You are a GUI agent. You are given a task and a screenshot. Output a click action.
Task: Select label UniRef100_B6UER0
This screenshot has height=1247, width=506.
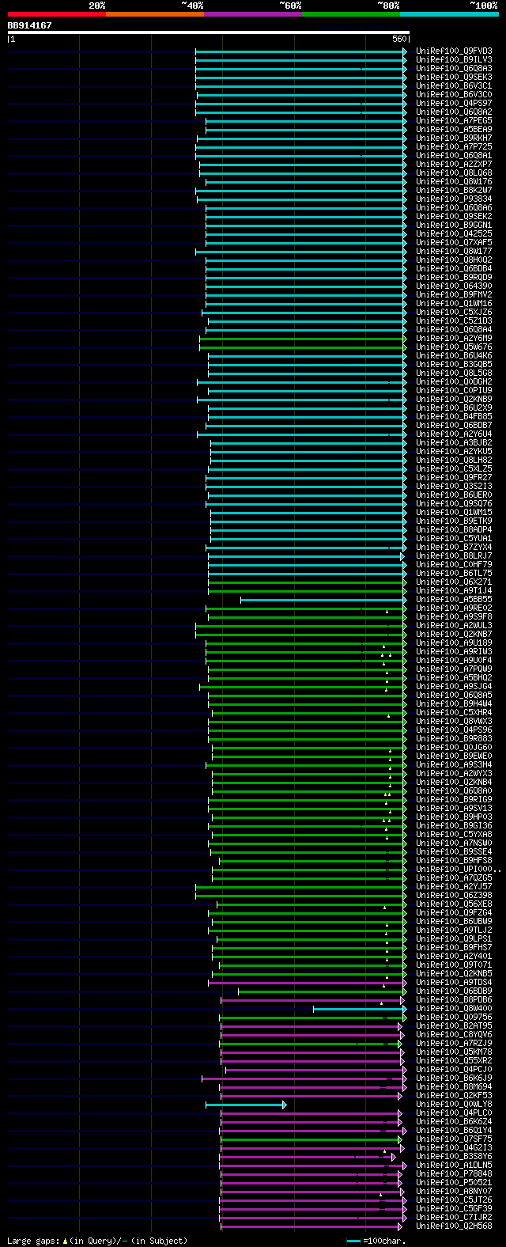(454, 495)
